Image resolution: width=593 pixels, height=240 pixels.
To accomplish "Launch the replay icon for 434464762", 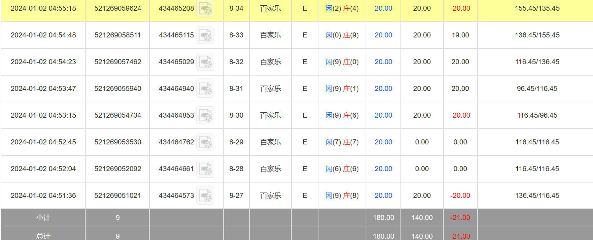I will click(205, 142).
